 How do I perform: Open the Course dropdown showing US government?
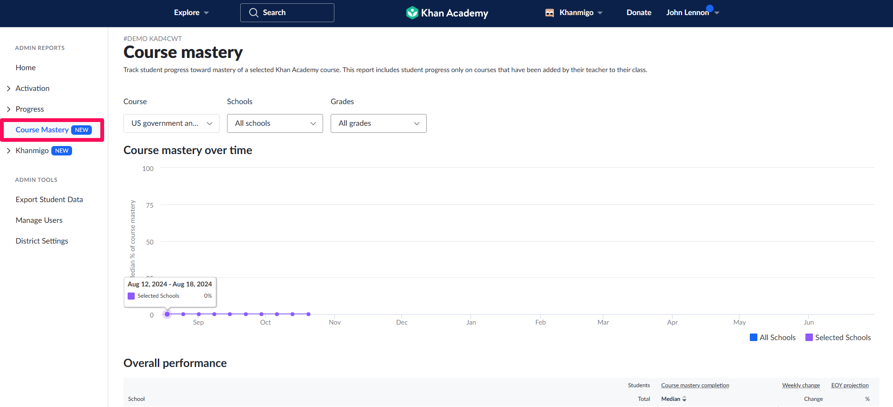(171, 123)
